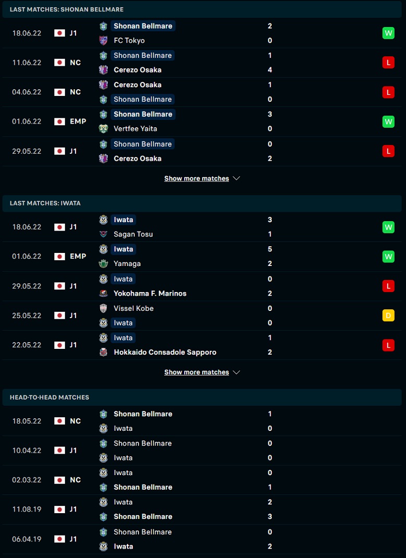406x558 pixels.
Task: Click the Vertfee Yaita team crest icon
Action: 104,129
